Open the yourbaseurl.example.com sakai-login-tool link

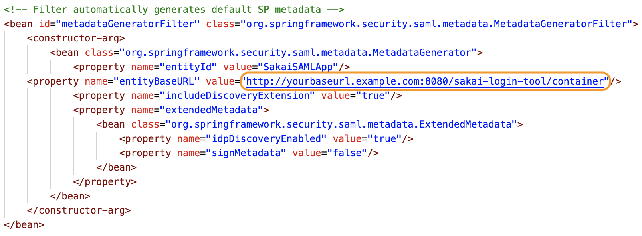click(x=425, y=81)
